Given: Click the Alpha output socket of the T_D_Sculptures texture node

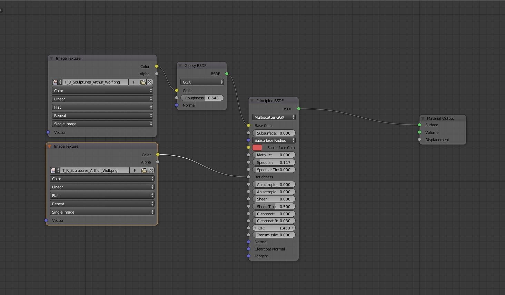Looking at the screenshot, I should pos(157,73).
